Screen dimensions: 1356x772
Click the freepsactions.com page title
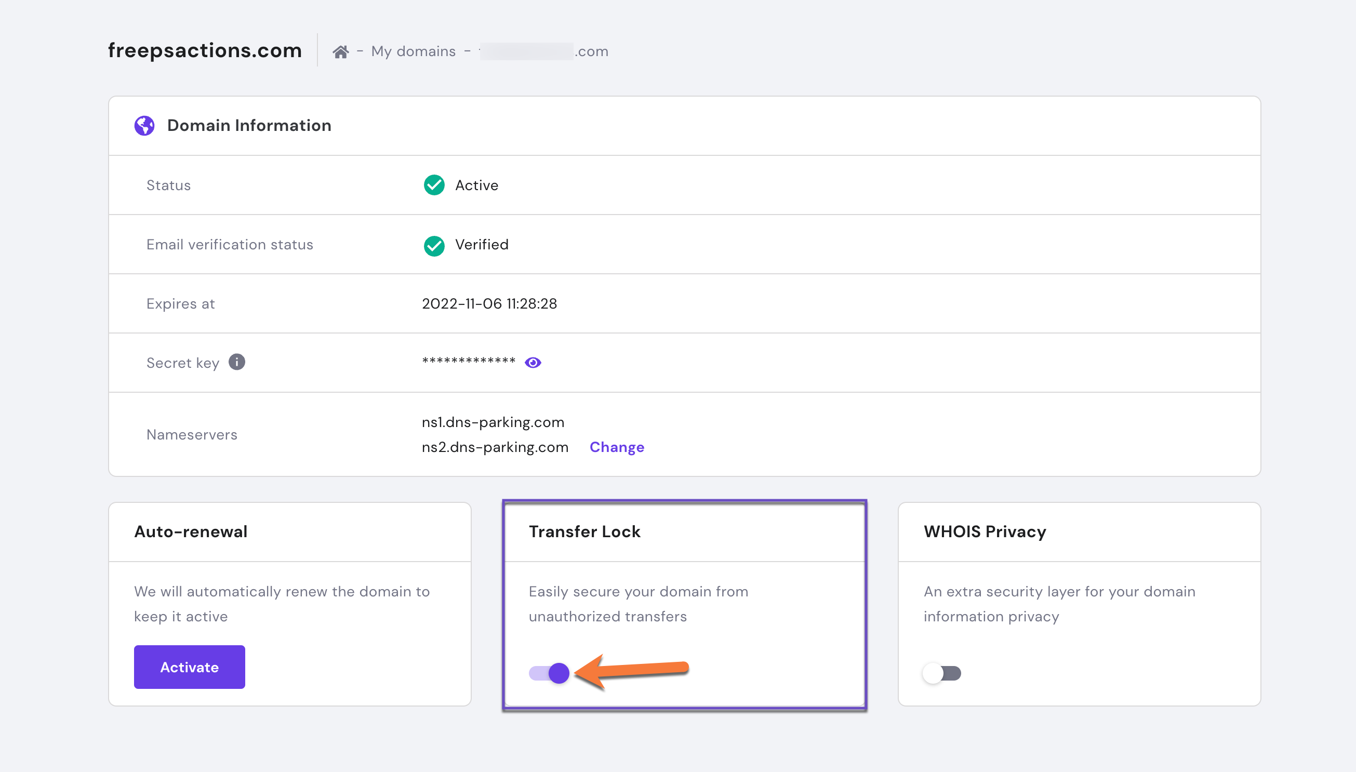click(x=205, y=50)
